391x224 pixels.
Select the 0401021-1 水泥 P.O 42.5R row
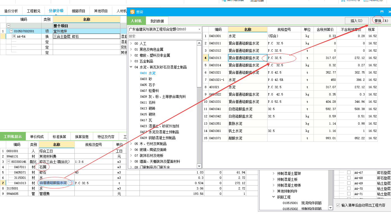(x=290, y=80)
